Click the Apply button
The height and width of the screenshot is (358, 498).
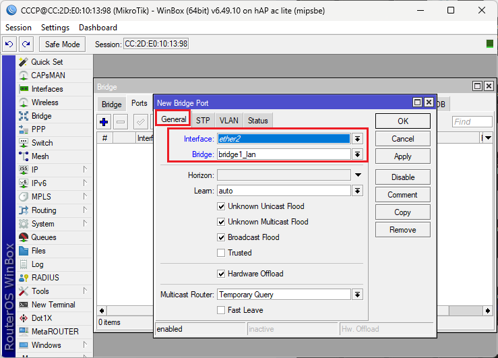click(x=403, y=156)
